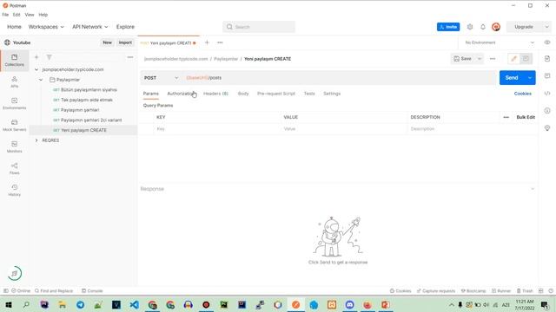
Task: Click the scratch pad sync circle icon
Action: [x=15, y=273]
